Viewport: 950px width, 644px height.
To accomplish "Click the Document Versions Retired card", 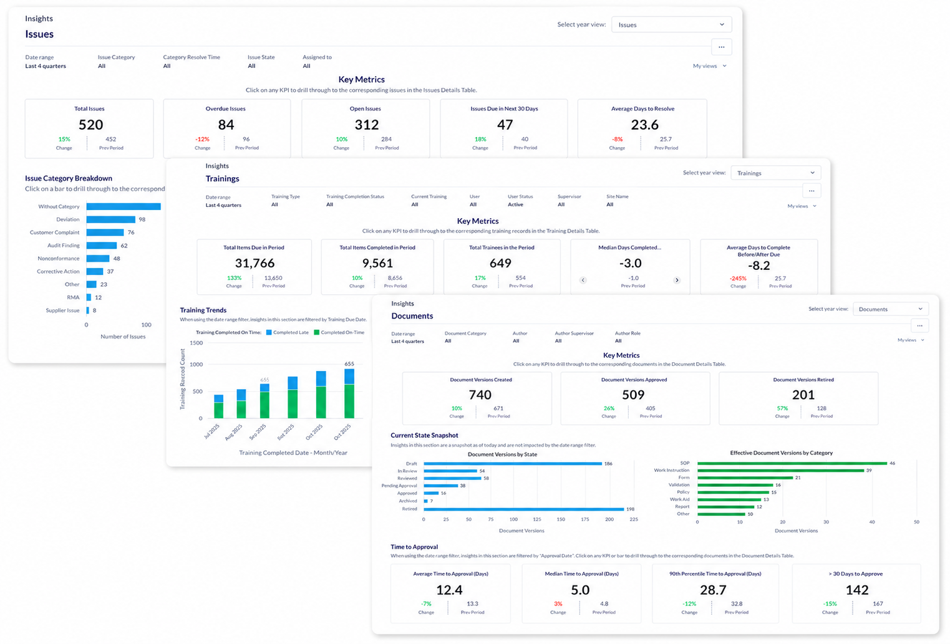I will (798, 398).
